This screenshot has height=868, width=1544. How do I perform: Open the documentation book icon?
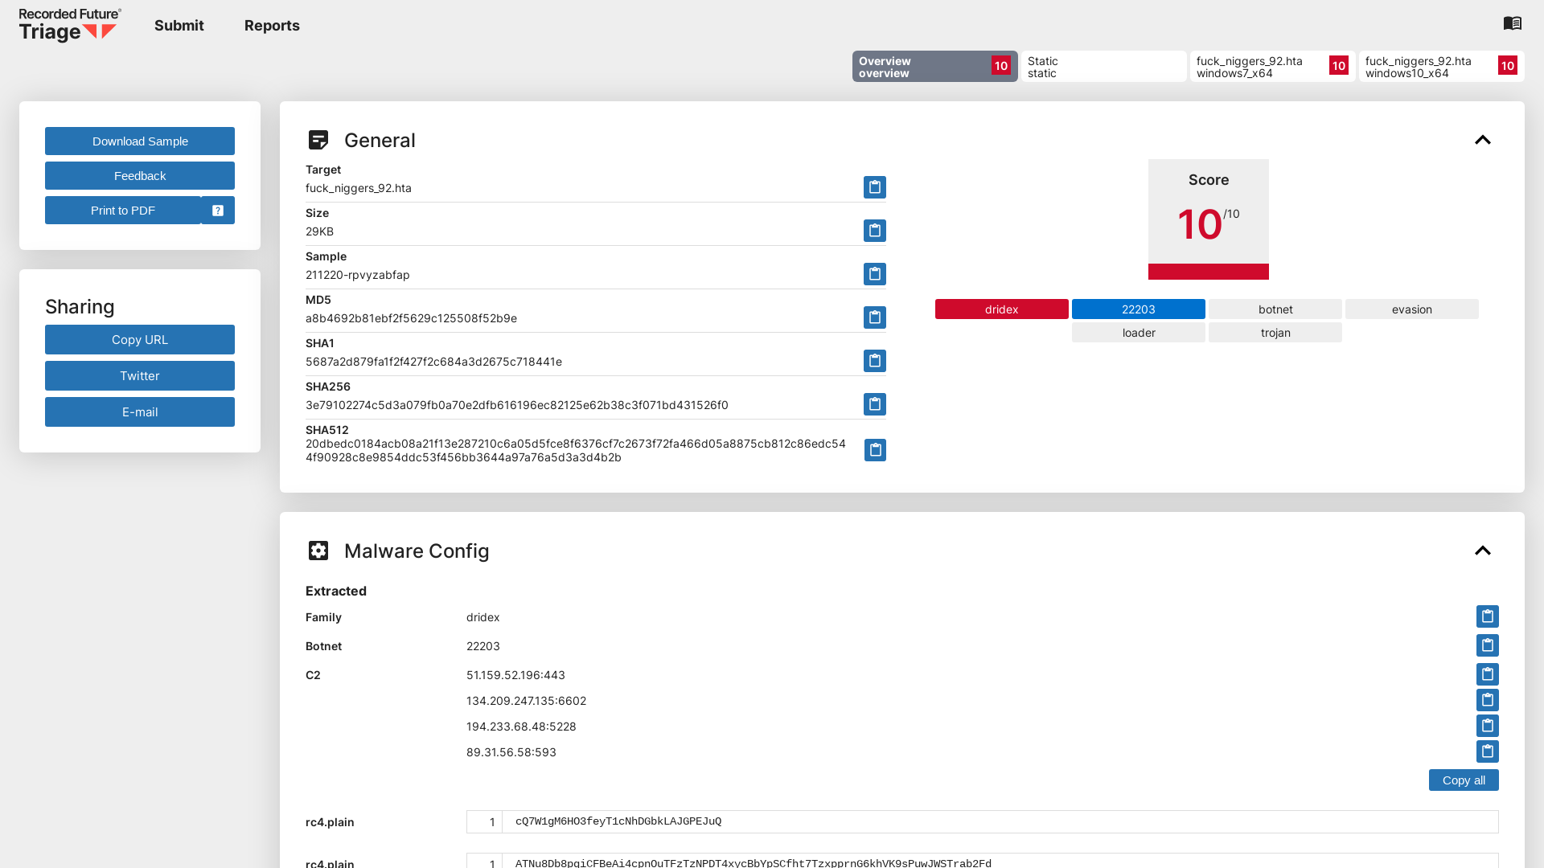pos(1513,23)
